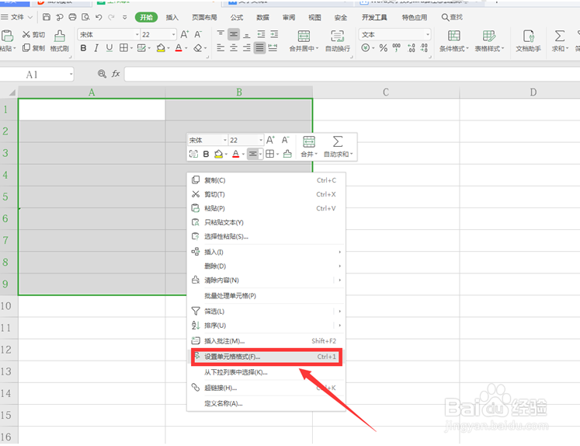Click the Name Box showing A1
Screen dimensions: 580x446
36,75
